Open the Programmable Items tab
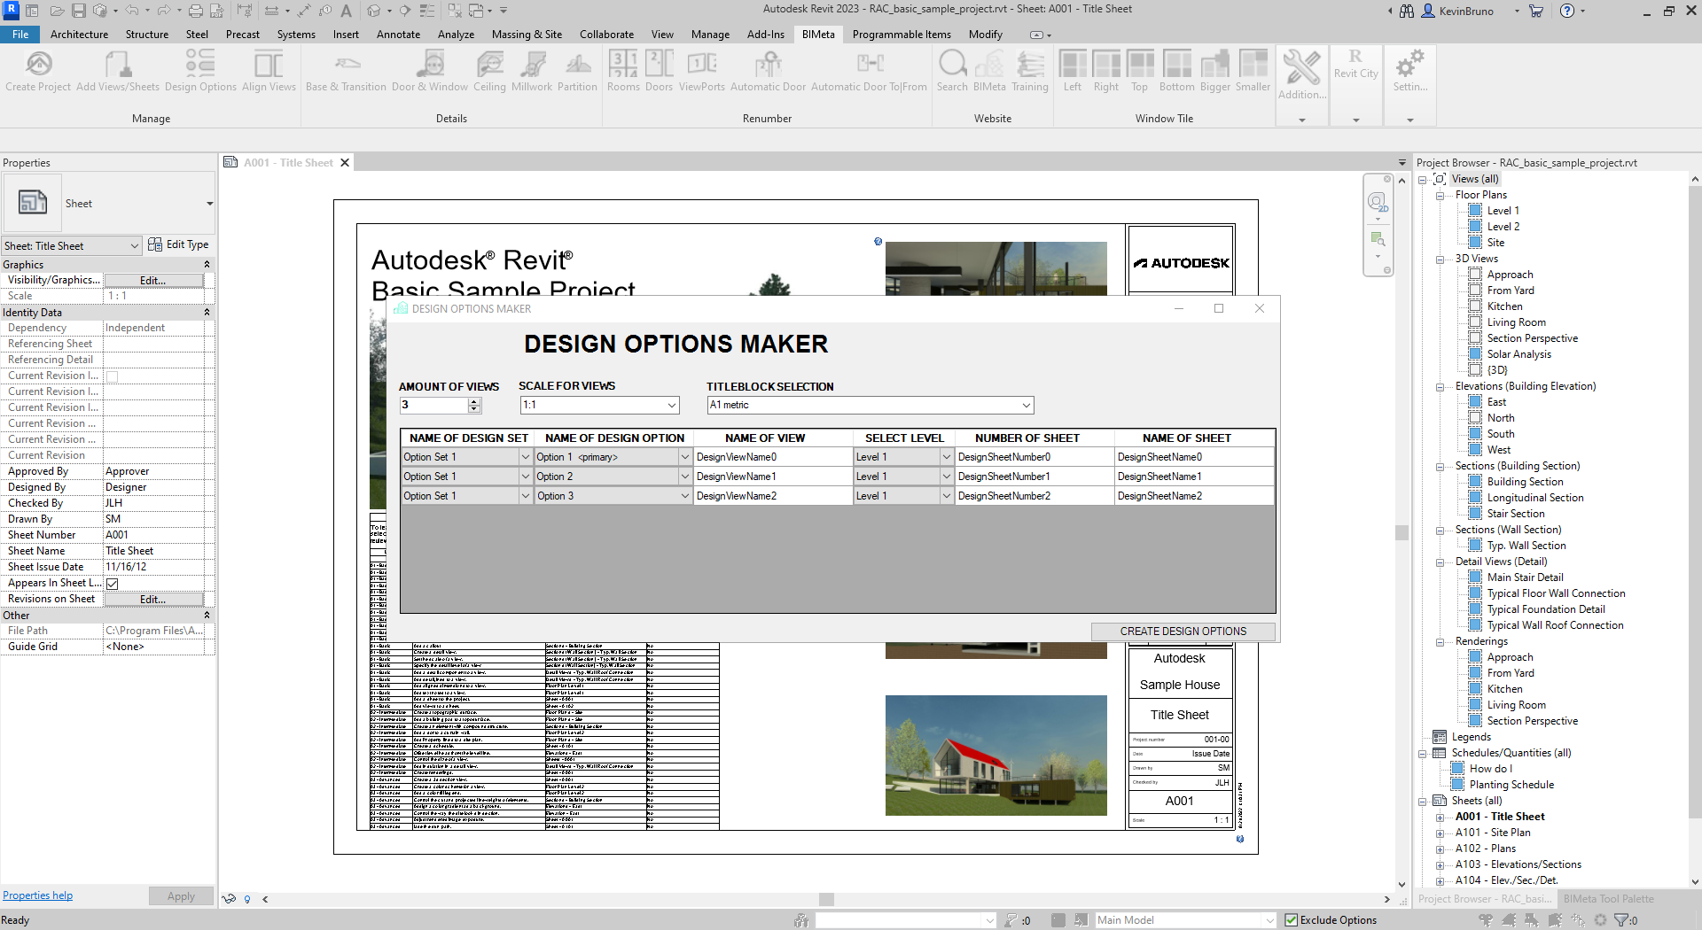 [902, 35]
